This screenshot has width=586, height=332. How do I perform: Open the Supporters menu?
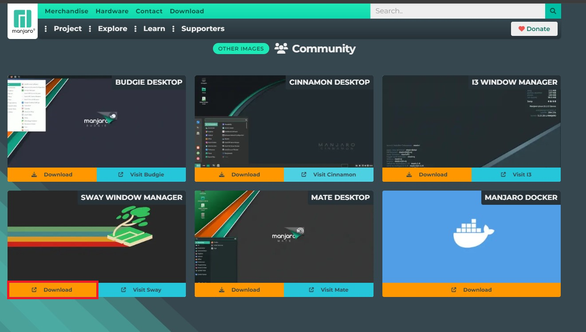(x=203, y=29)
